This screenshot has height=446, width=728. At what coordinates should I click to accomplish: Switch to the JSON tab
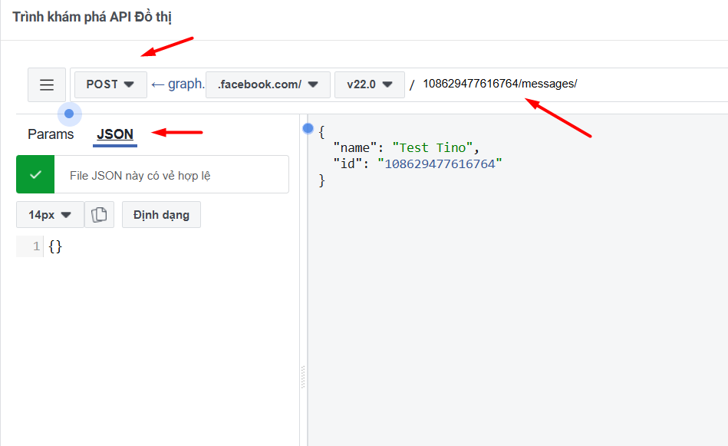[114, 135]
